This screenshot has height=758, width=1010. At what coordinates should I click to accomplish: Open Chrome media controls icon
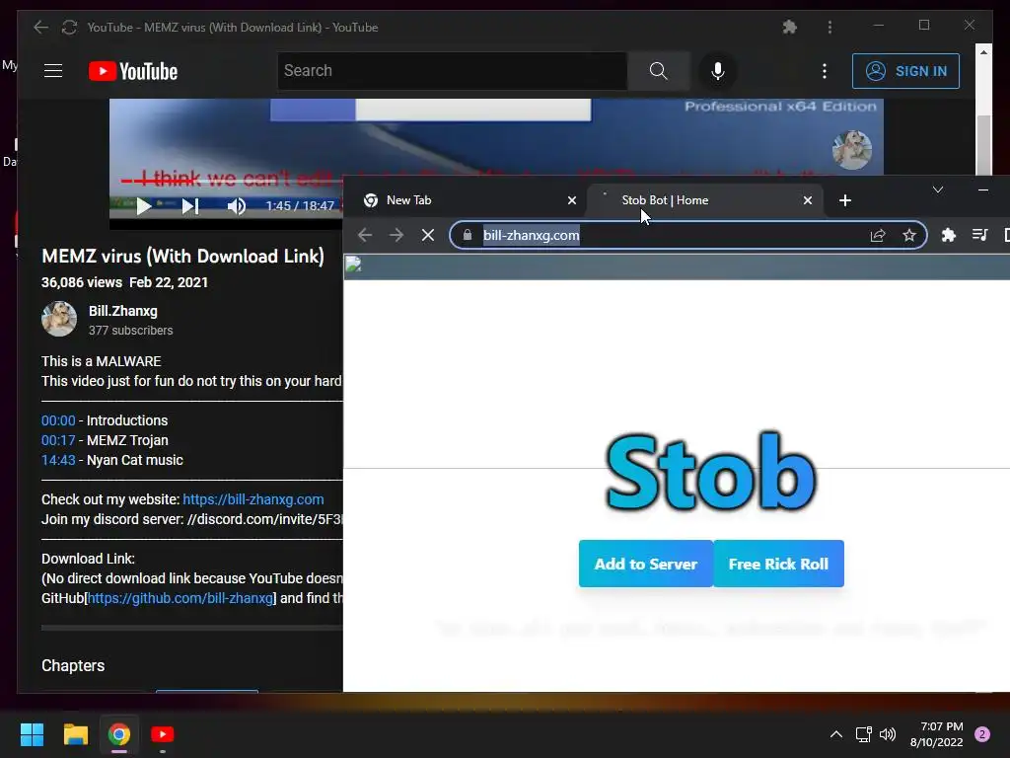(x=979, y=235)
